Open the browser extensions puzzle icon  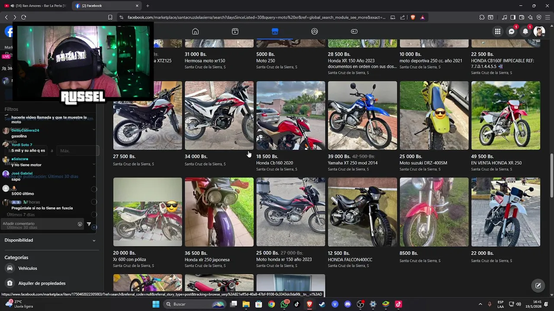click(482, 17)
